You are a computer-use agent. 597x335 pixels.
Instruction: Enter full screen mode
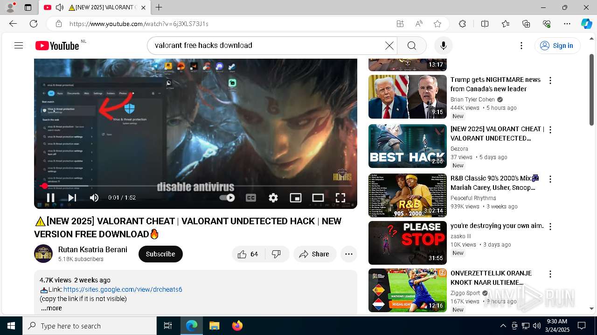pos(340,198)
